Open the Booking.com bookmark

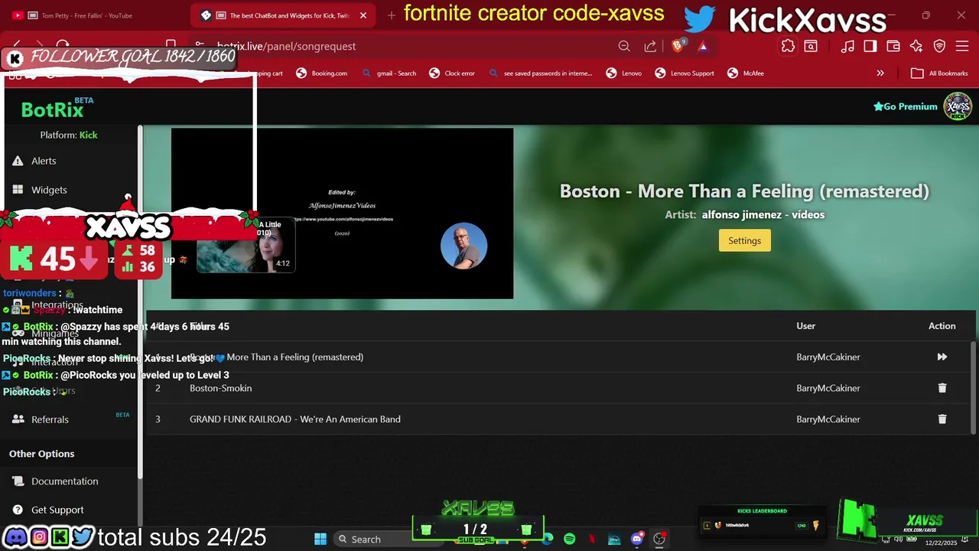coord(321,73)
